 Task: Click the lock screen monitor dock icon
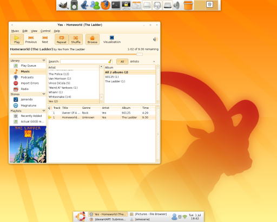click(x=126, y=5)
